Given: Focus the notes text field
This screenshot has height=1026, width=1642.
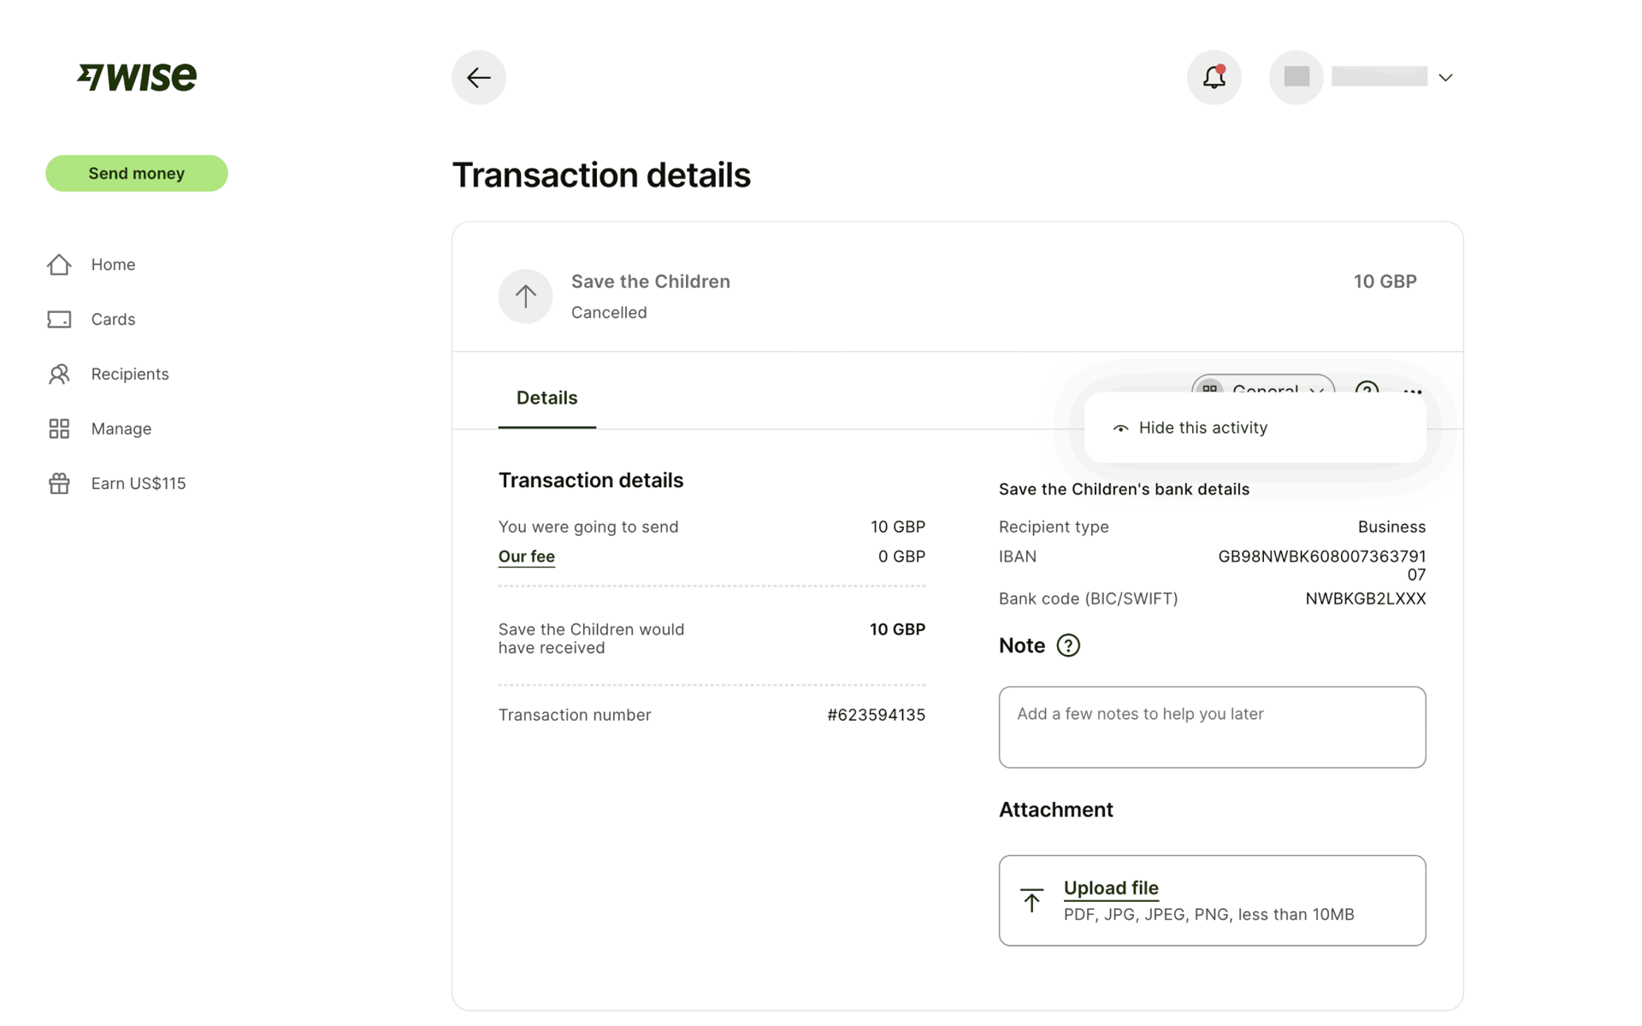Looking at the screenshot, I should tap(1213, 727).
